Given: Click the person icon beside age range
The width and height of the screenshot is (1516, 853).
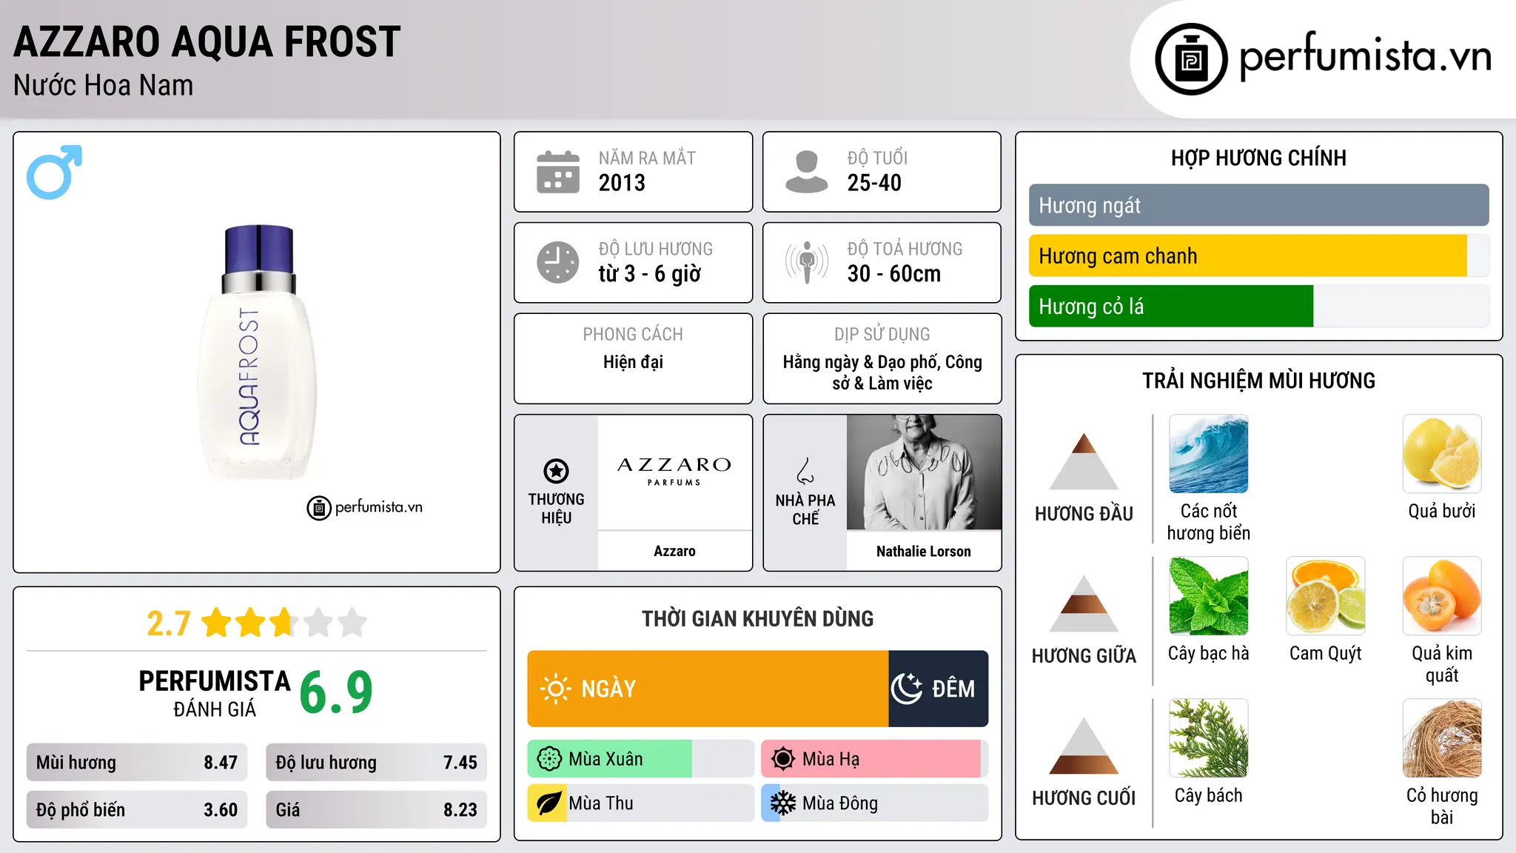Looking at the screenshot, I should 807,172.
